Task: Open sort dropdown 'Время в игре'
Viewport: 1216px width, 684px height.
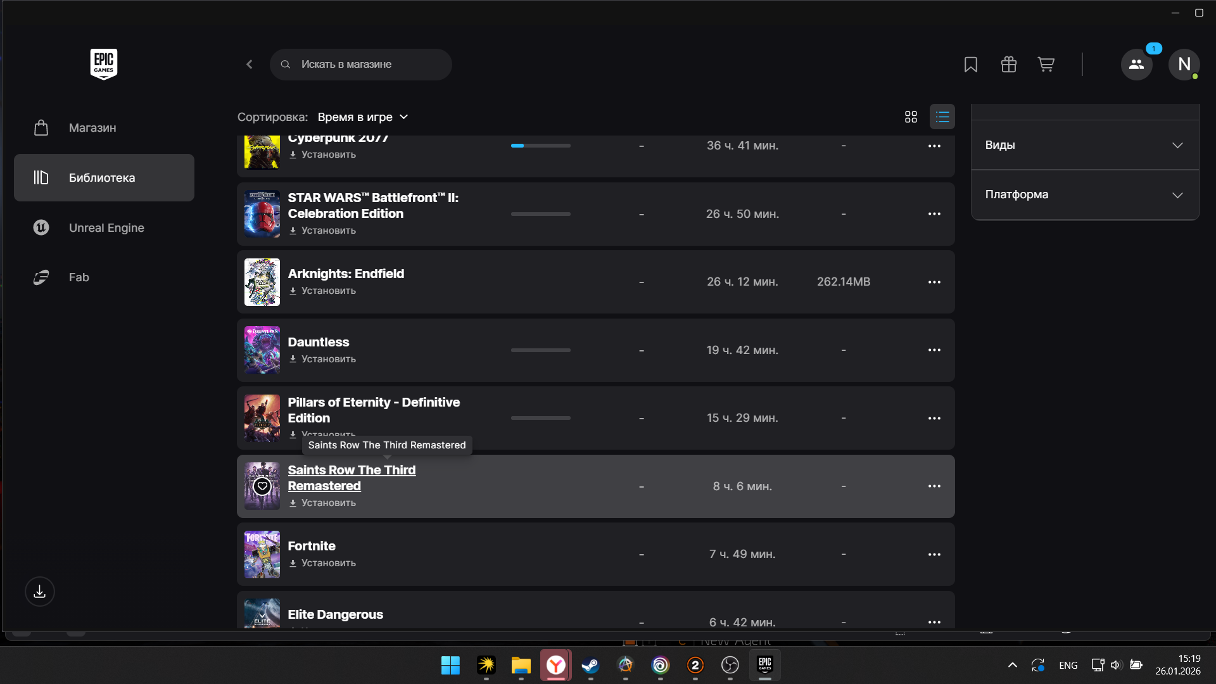Action: [x=362, y=117]
